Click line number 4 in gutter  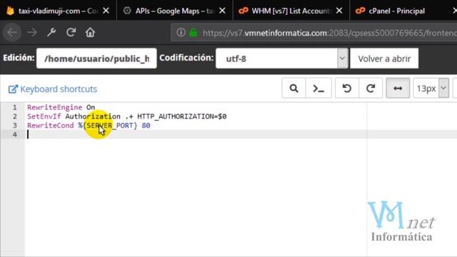coord(14,134)
